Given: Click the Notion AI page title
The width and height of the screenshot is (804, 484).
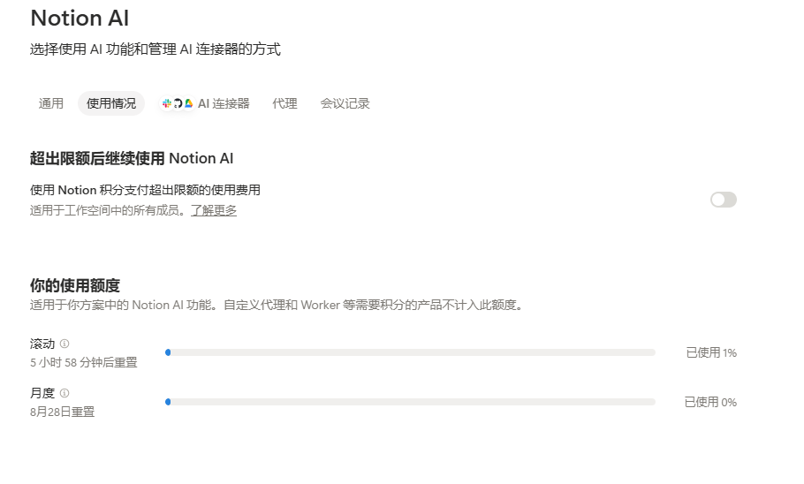Looking at the screenshot, I should 80,18.
